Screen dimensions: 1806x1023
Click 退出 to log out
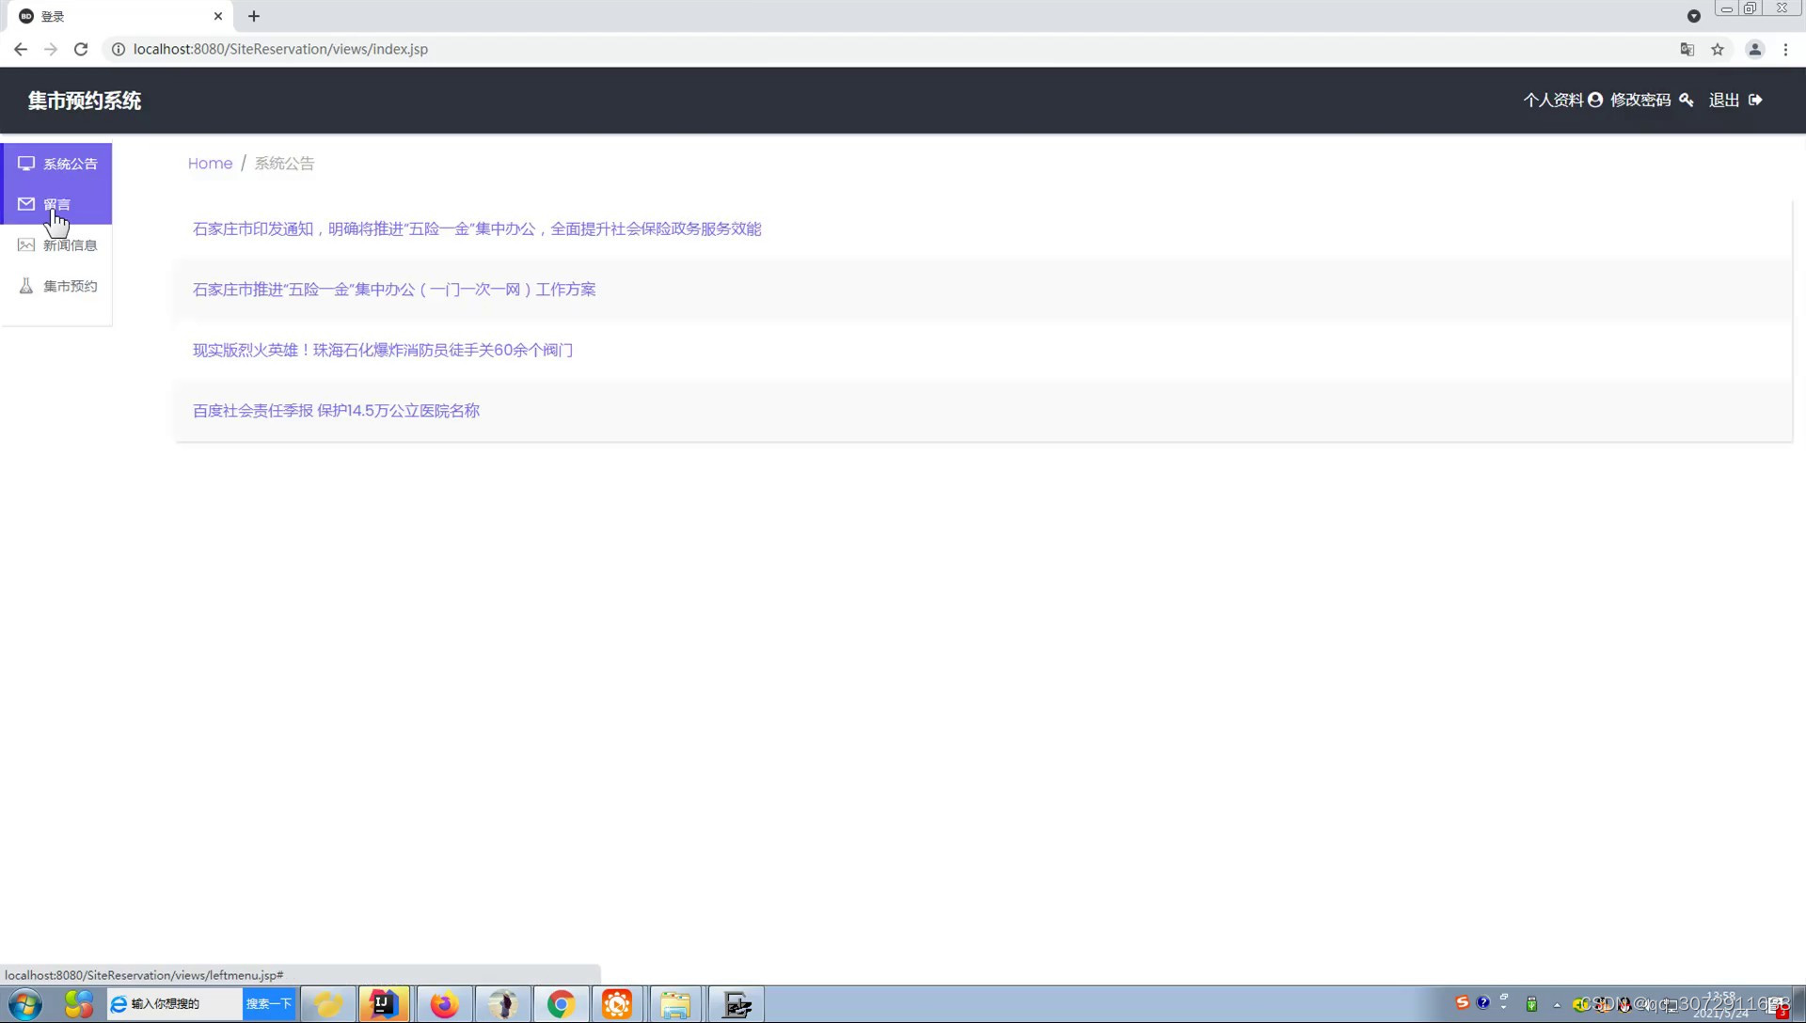(1724, 100)
